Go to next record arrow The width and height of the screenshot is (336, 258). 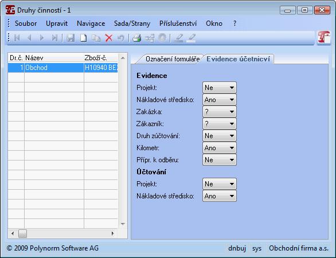pos(42,38)
